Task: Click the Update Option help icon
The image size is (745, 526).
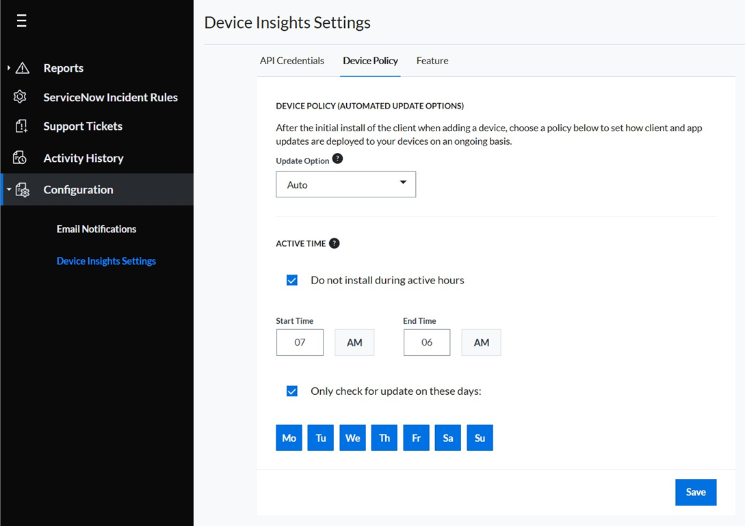Action: coord(337,159)
